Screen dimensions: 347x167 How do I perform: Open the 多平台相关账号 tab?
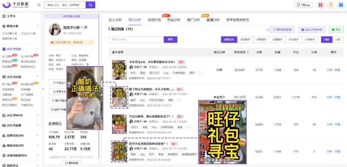coord(237,20)
